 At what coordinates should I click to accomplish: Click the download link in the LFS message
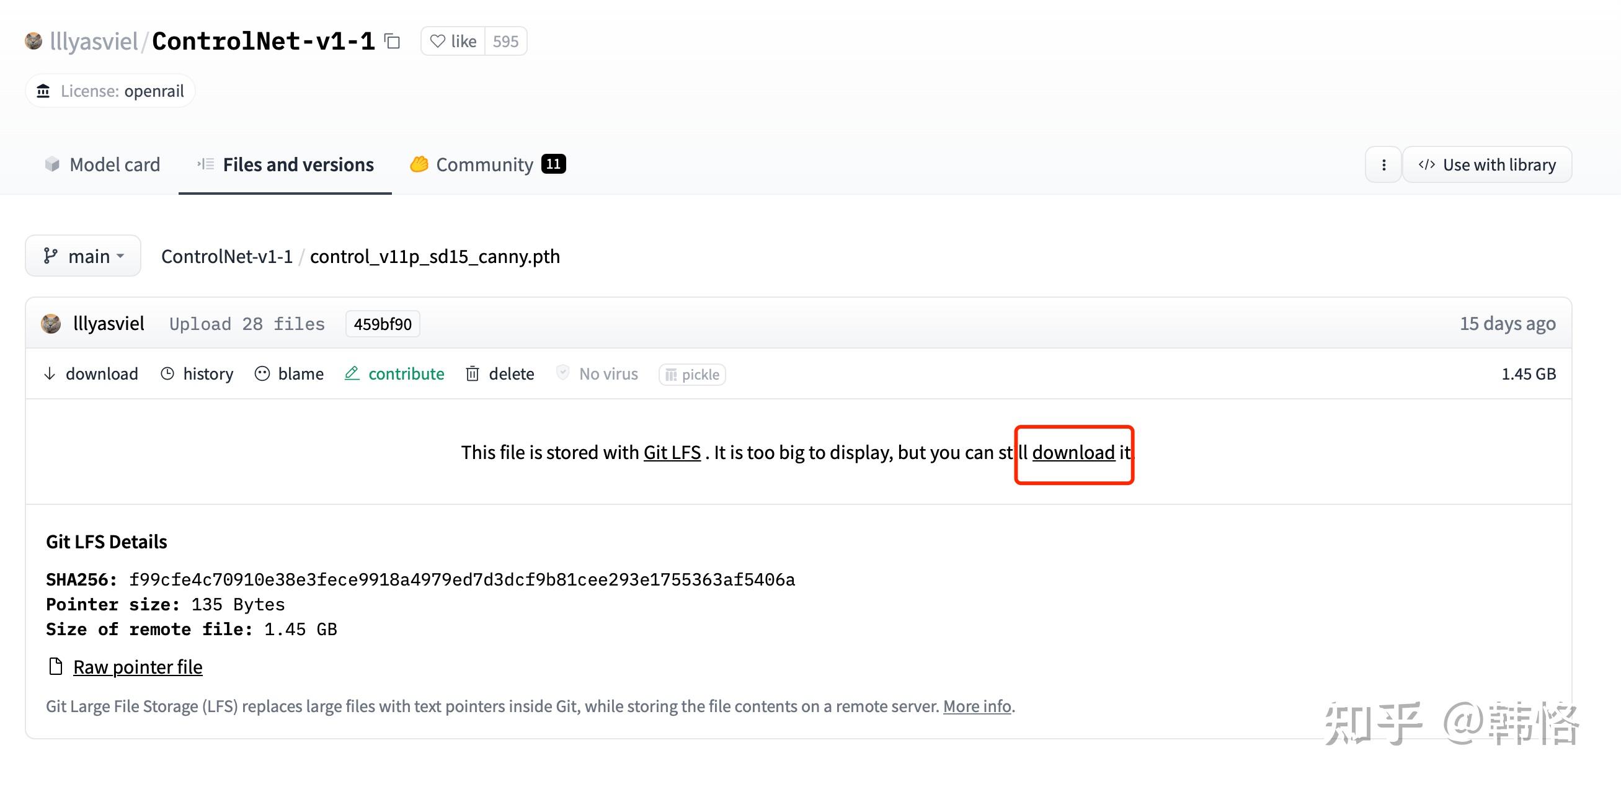tap(1073, 452)
